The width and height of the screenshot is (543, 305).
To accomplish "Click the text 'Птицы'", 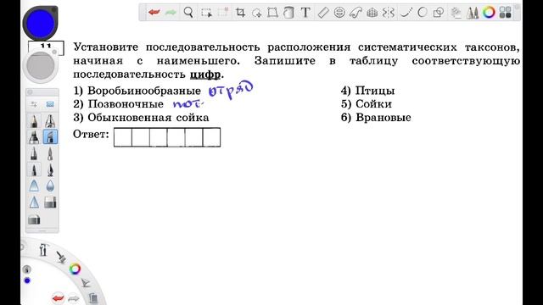I will pyautogui.click(x=375, y=91).
